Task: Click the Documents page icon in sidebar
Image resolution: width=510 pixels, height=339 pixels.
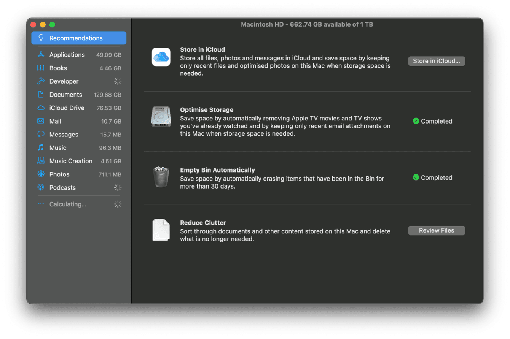Action: 41,95
